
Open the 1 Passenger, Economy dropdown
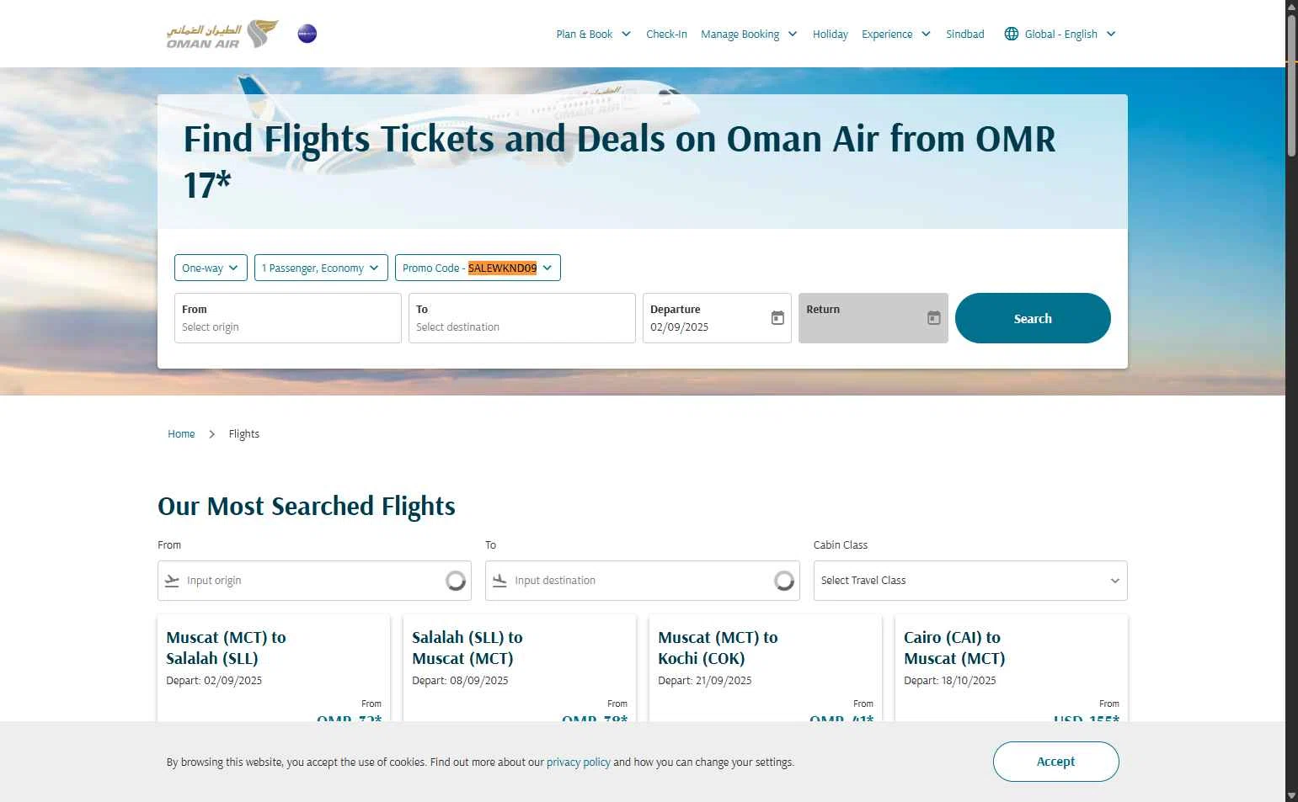[x=321, y=268]
